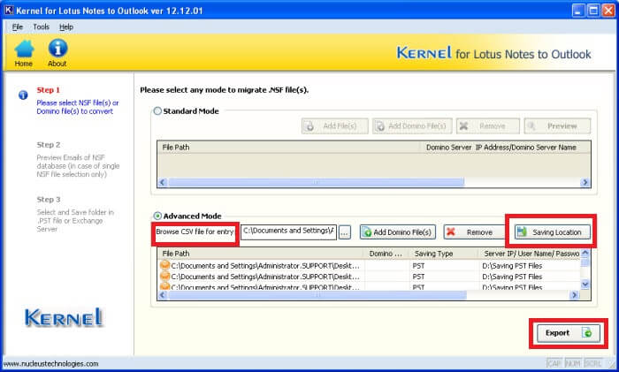Click Standard list horizontal scroll left arrow
The width and height of the screenshot is (619, 372).
163,182
